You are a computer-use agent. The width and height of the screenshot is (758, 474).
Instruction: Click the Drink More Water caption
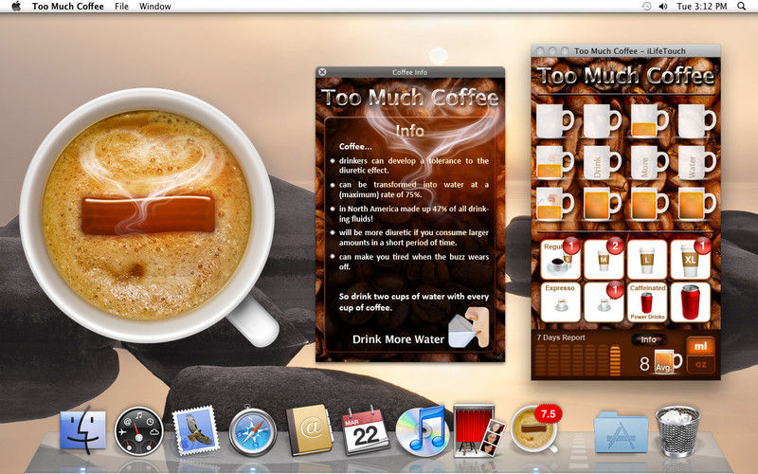click(x=398, y=339)
